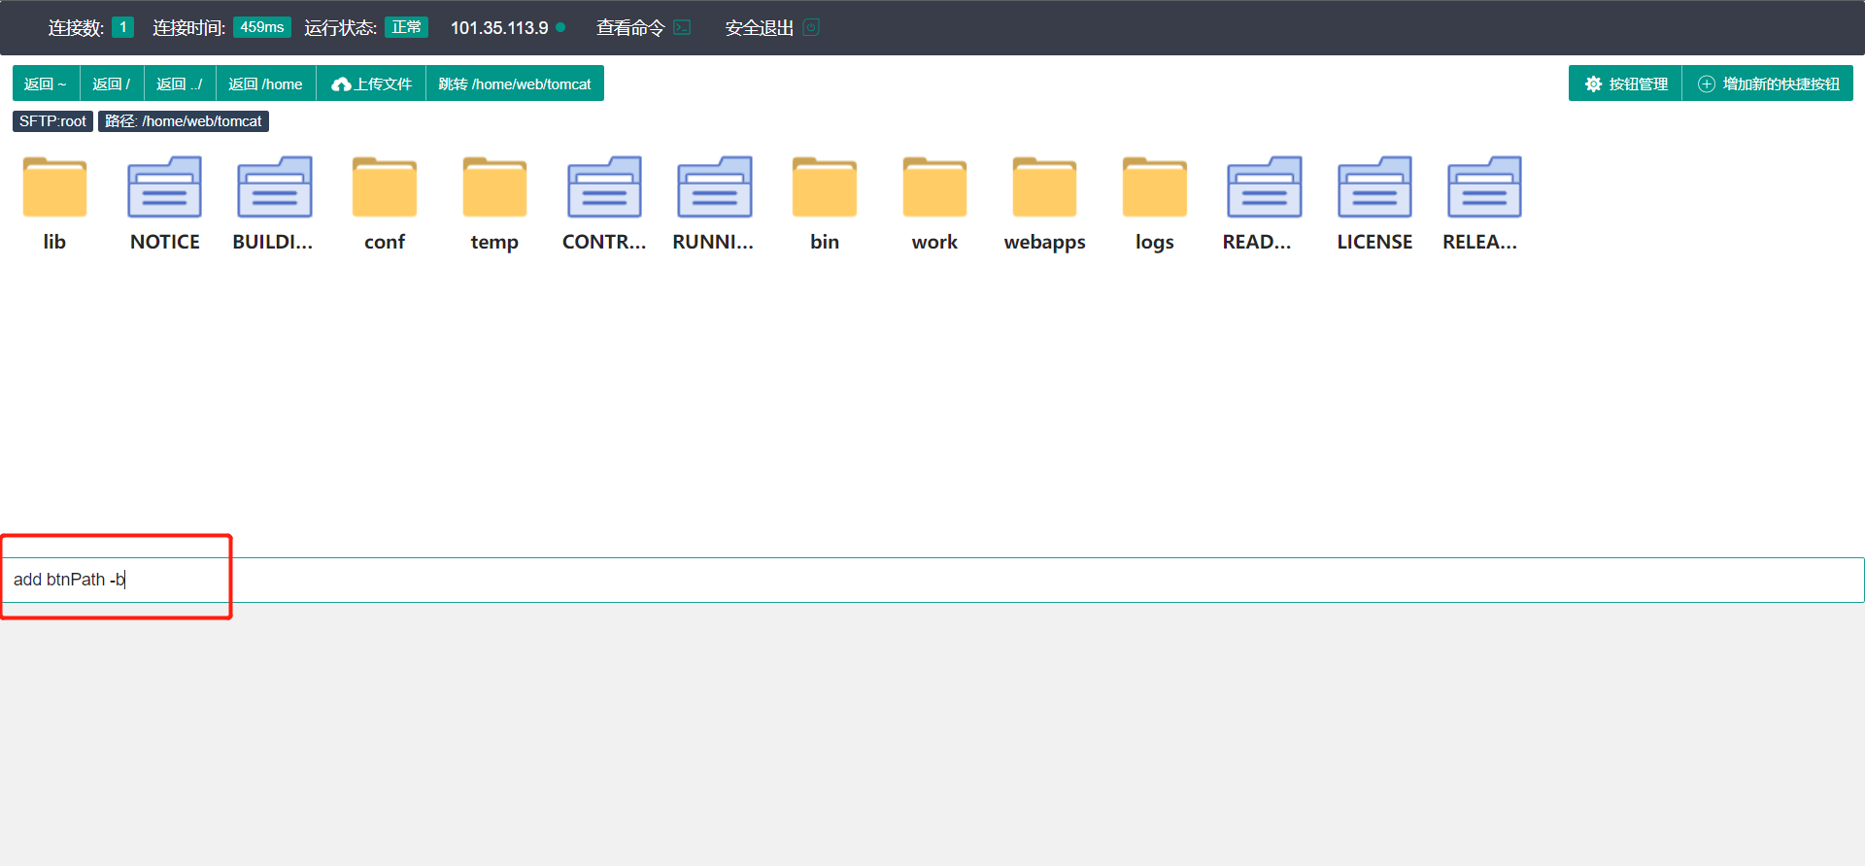Open the CONTR... file icon
Viewport: 1865px width, 866px height.
click(x=604, y=186)
